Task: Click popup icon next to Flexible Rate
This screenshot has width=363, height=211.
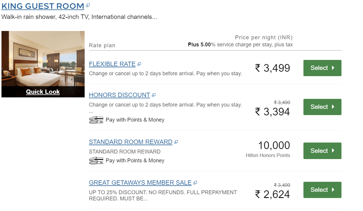Action: pyautogui.click(x=139, y=64)
